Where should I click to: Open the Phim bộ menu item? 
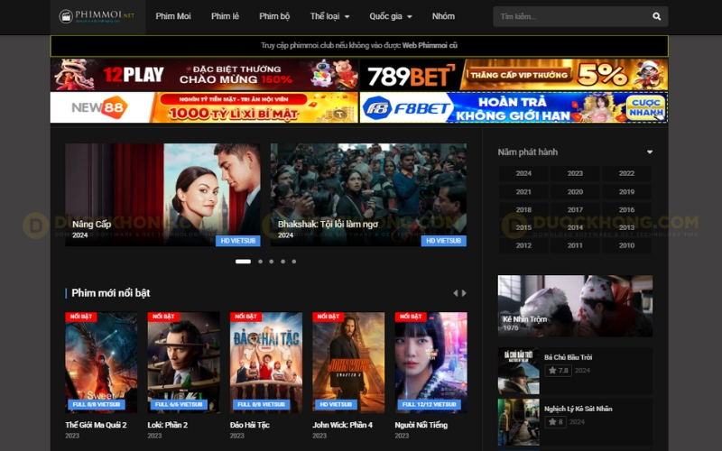[x=274, y=16]
